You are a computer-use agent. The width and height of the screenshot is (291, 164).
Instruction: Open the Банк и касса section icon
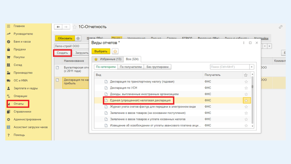tap(9, 42)
